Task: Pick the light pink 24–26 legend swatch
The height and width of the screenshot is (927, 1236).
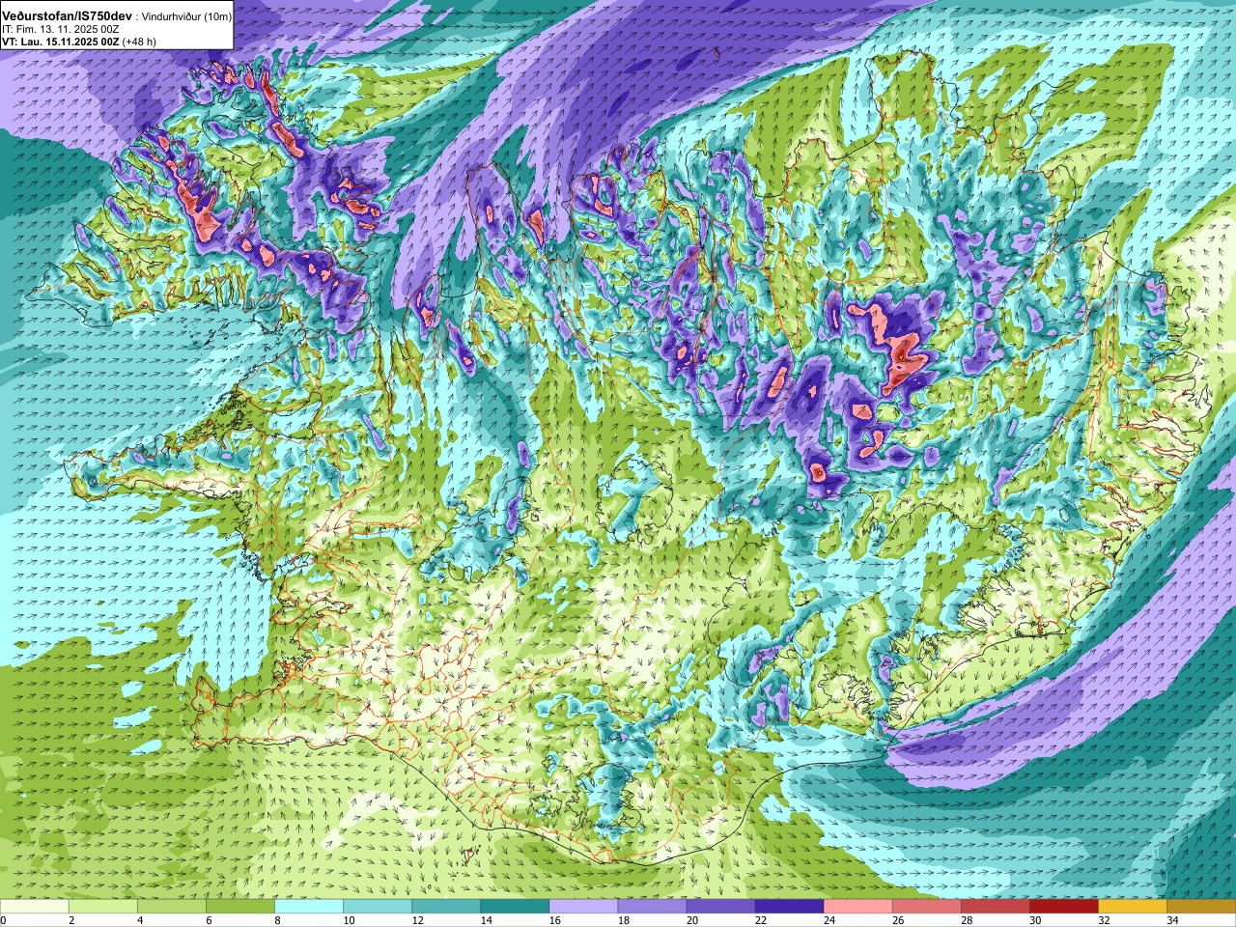Action: 857,907
